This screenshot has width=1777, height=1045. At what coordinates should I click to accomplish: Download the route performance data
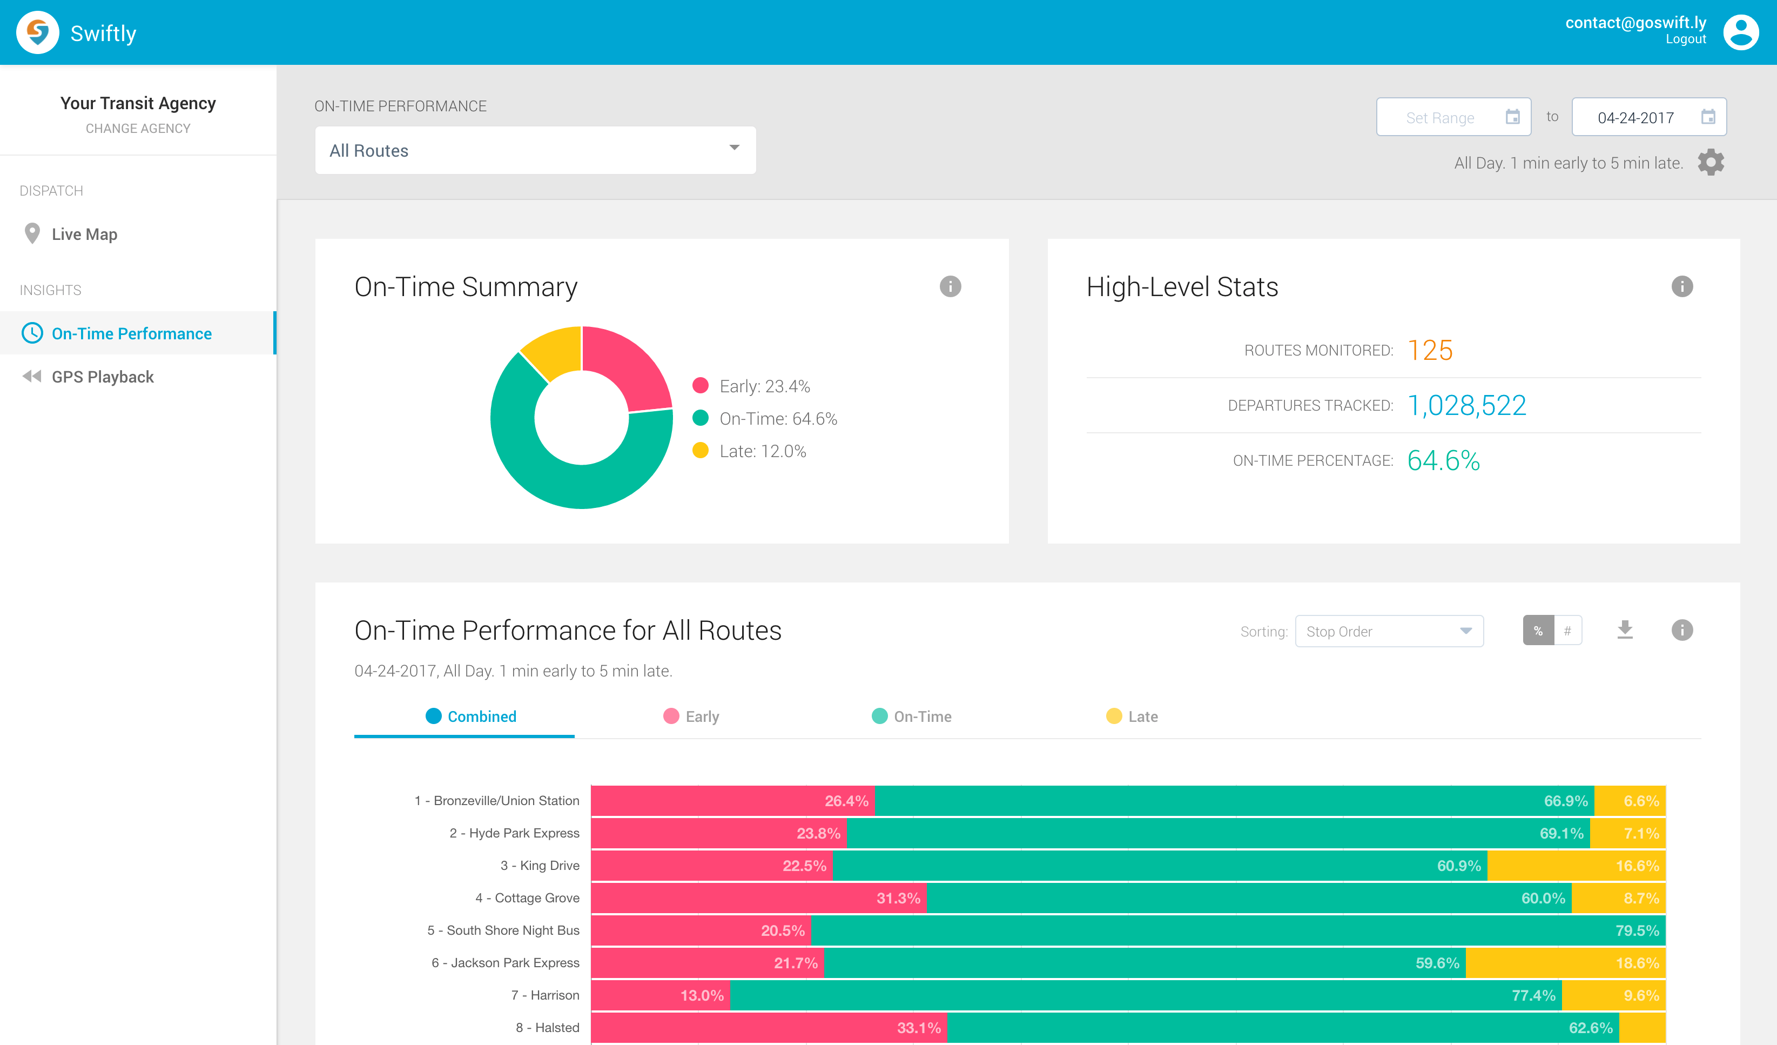[1625, 630]
